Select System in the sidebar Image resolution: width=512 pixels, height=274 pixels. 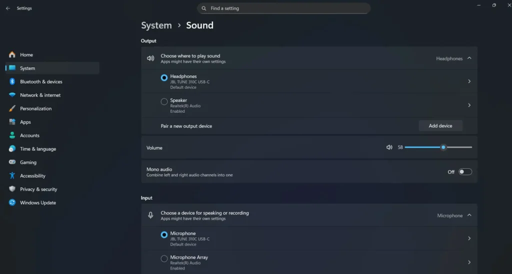pos(52,68)
